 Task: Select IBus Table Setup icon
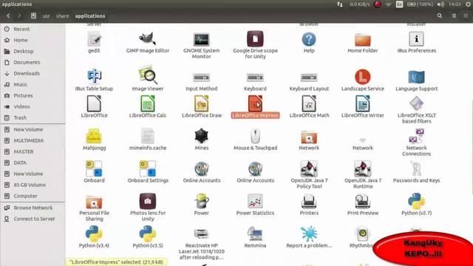point(94,75)
